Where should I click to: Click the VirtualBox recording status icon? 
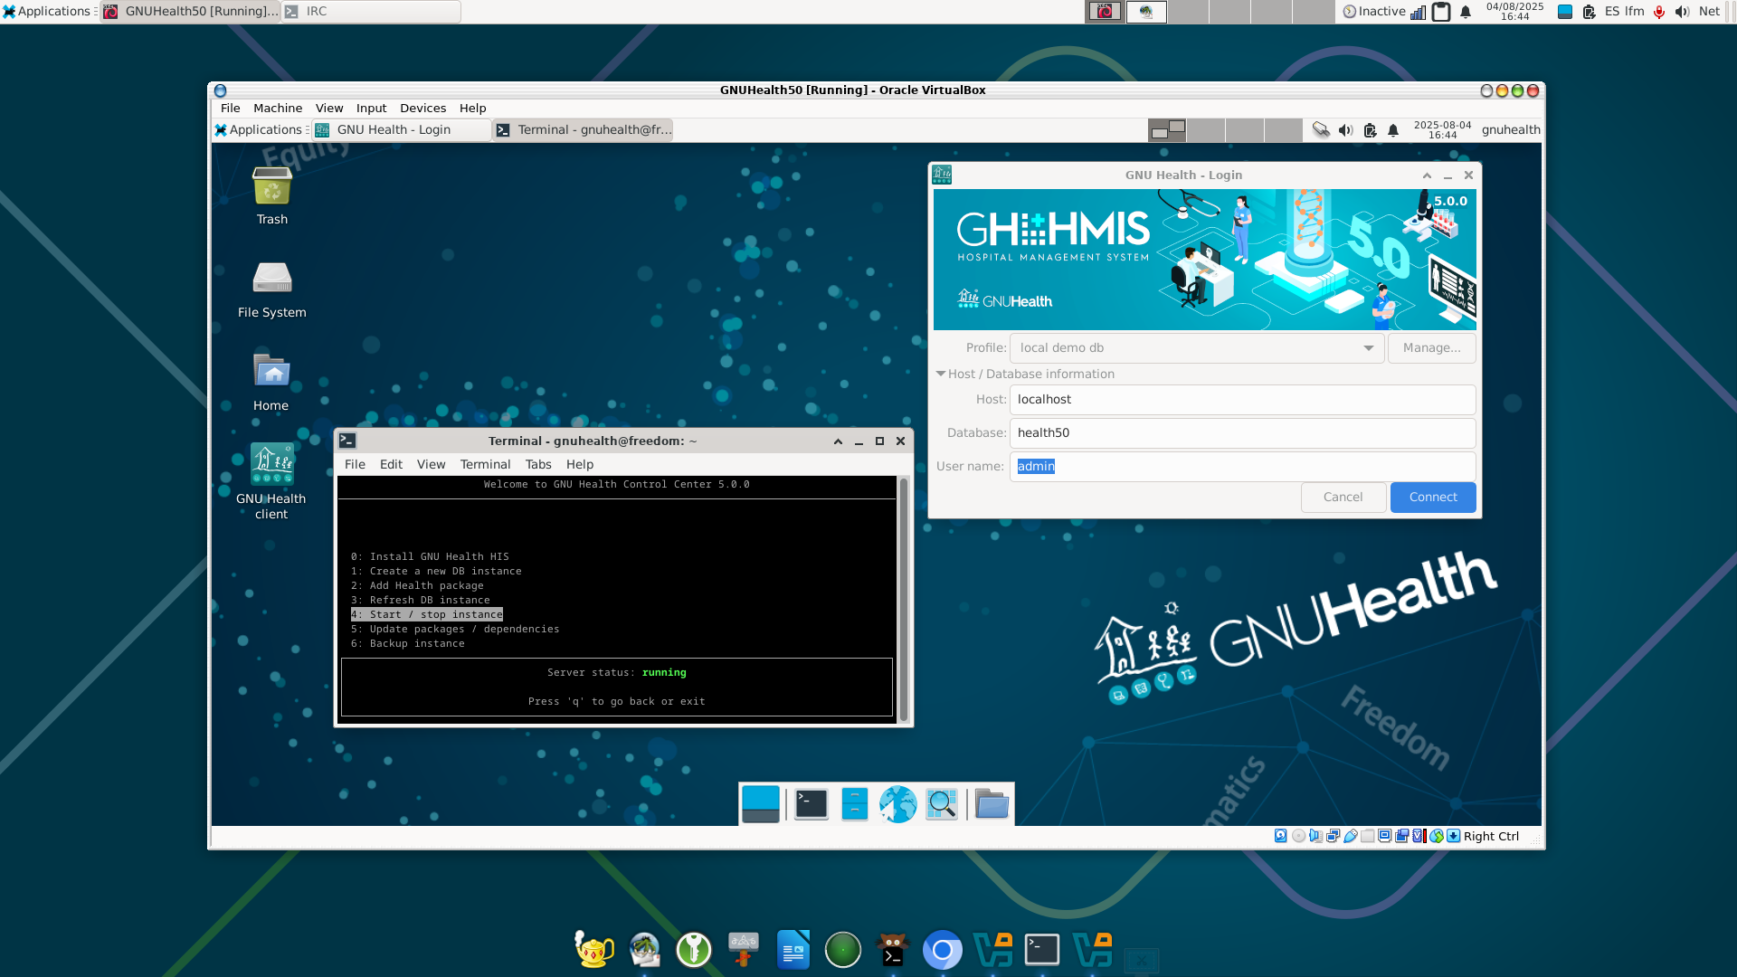[1401, 836]
